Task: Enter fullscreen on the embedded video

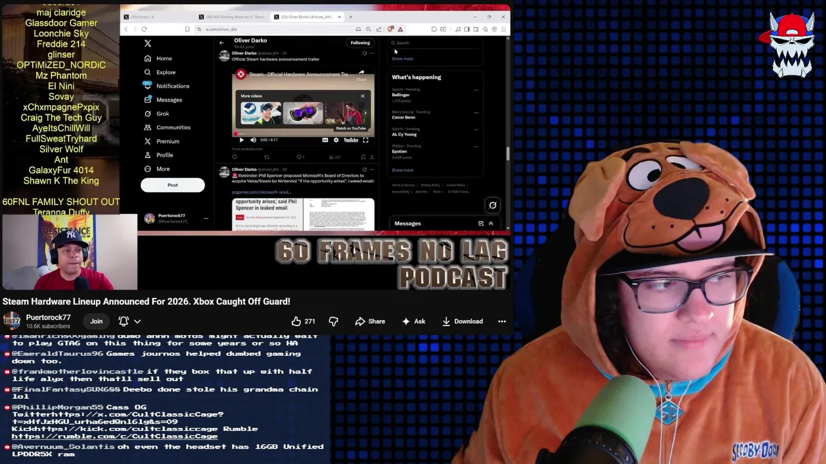Action: (365, 140)
